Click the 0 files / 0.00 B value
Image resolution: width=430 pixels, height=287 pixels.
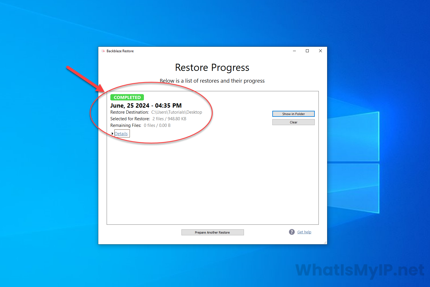click(157, 125)
